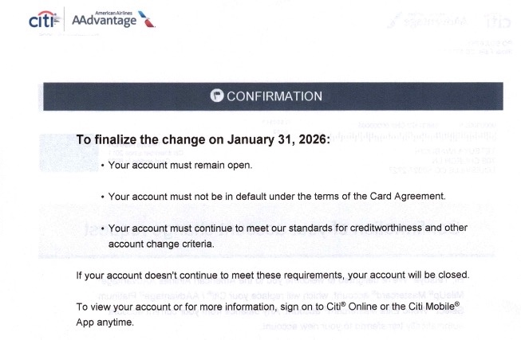521x340 pixels.
Task: Click the dark blue banner's empty left area
Action: coord(120,96)
